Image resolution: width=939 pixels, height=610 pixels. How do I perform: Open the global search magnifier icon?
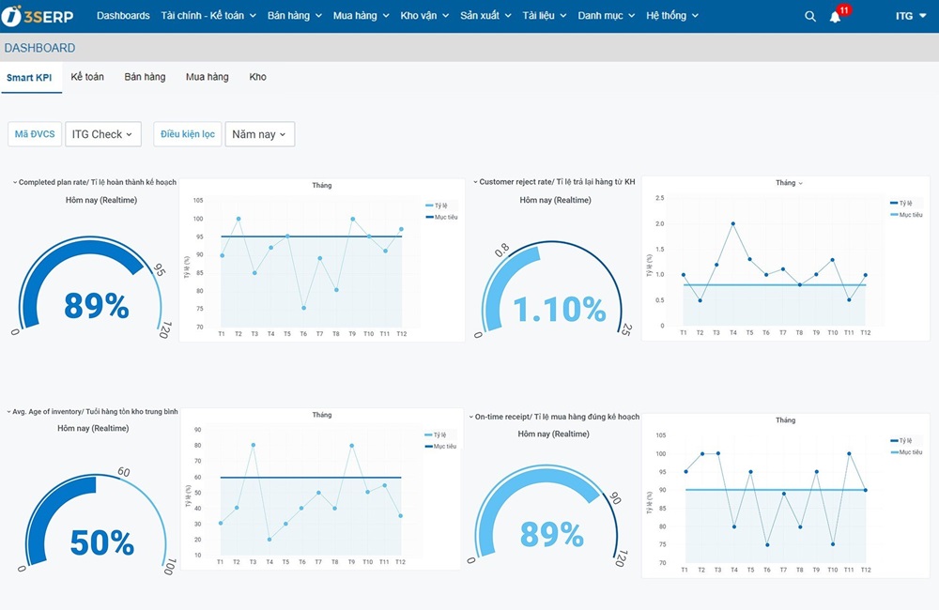pos(809,16)
